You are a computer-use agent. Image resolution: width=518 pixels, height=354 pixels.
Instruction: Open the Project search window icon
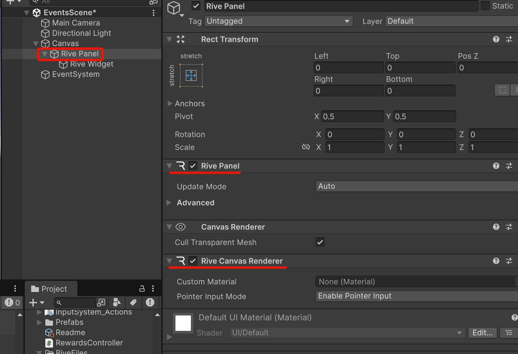(x=101, y=302)
